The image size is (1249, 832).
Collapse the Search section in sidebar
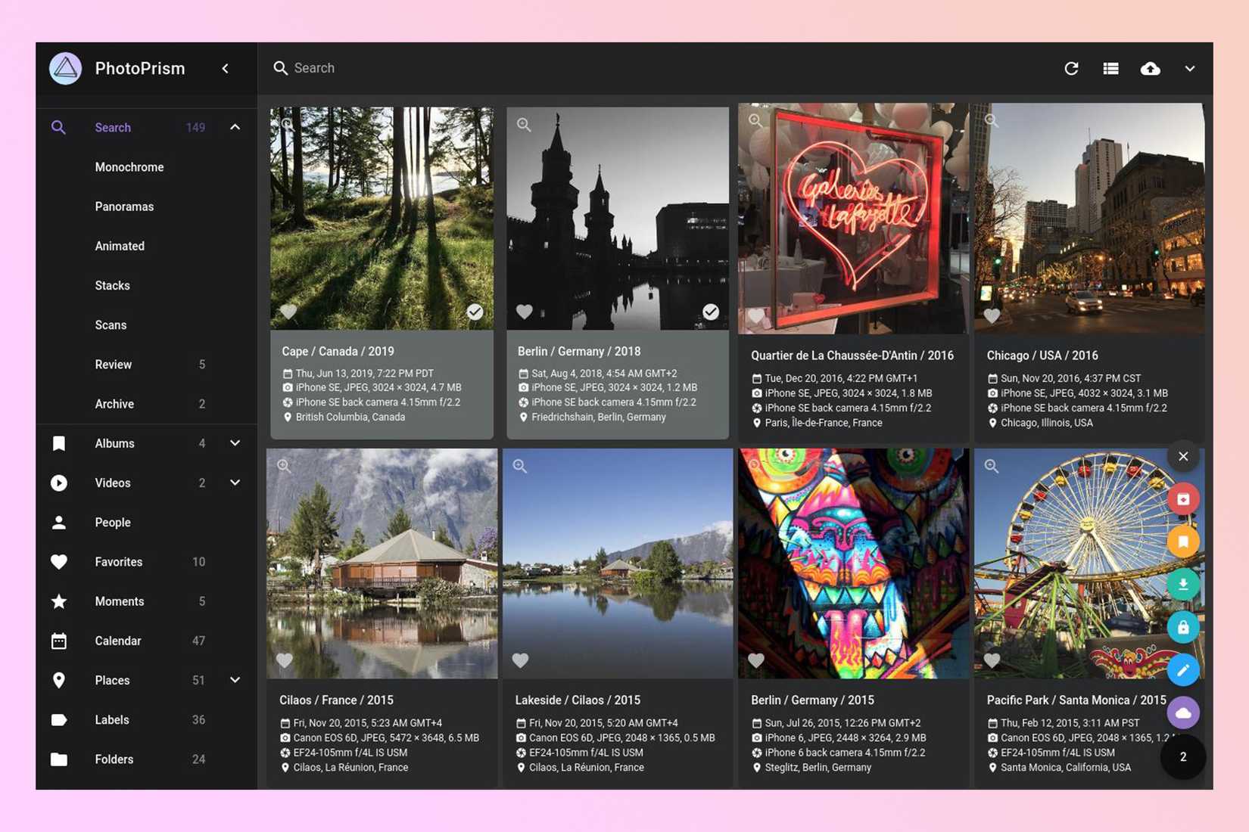point(235,127)
